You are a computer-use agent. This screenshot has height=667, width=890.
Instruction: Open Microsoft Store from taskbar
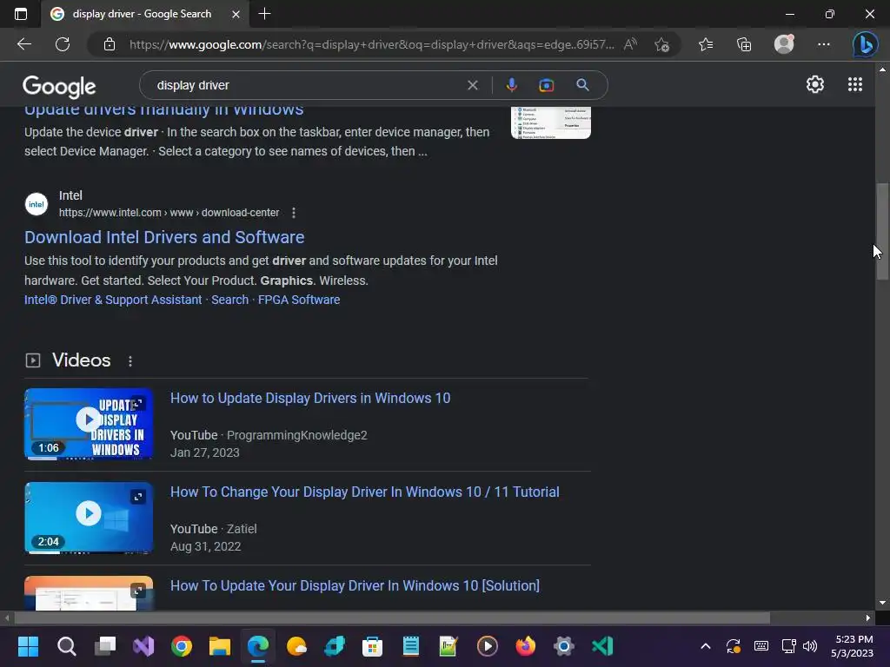pyautogui.click(x=372, y=646)
